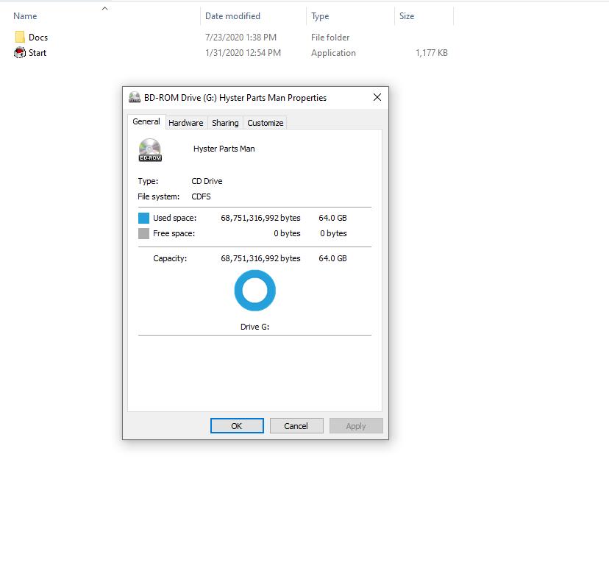609x585 pixels.
Task: Click the blue drive usage donut chart
Action: point(254,291)
